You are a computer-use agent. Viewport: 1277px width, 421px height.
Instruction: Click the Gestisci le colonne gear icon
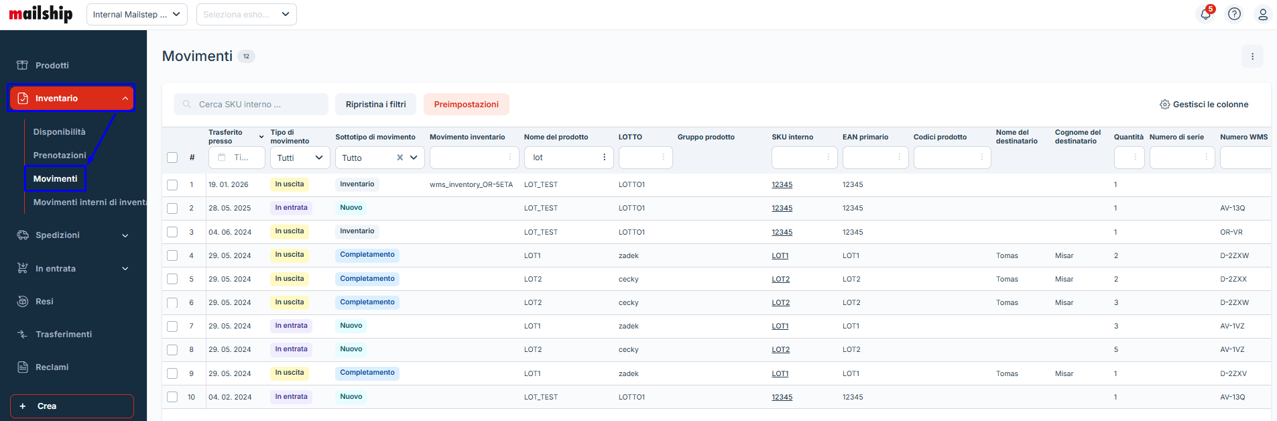1165,105
